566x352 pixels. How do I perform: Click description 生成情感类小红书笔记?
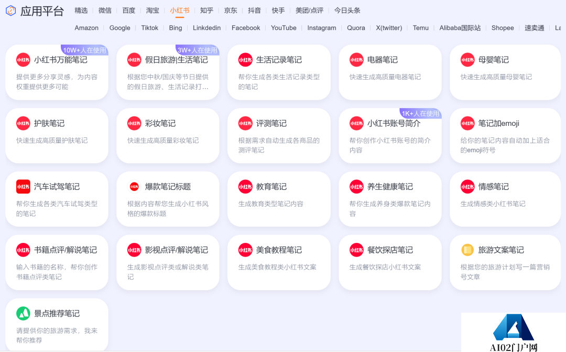point(493,204)
